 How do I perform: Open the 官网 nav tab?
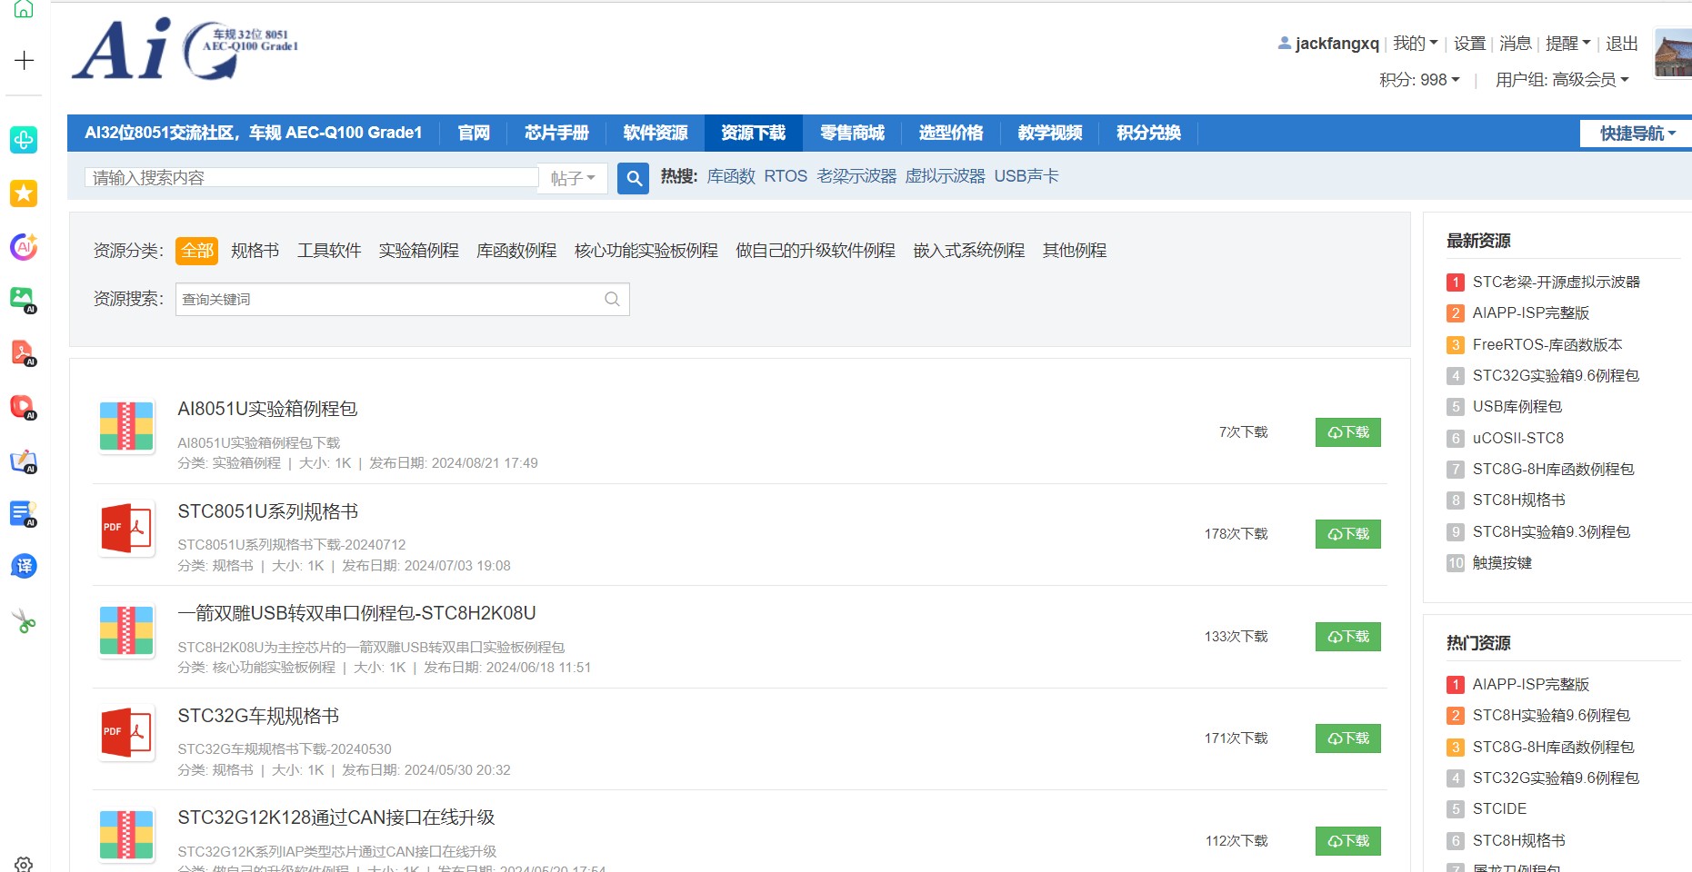tap(474, 133)
